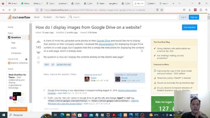Open the Firefox downloads icon

pyautogui.click(x=190, y=10)
